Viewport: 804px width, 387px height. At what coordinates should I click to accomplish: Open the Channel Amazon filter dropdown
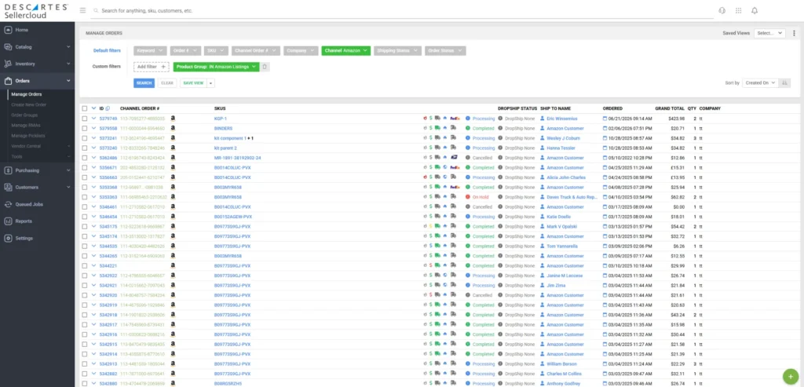[346, 51]
